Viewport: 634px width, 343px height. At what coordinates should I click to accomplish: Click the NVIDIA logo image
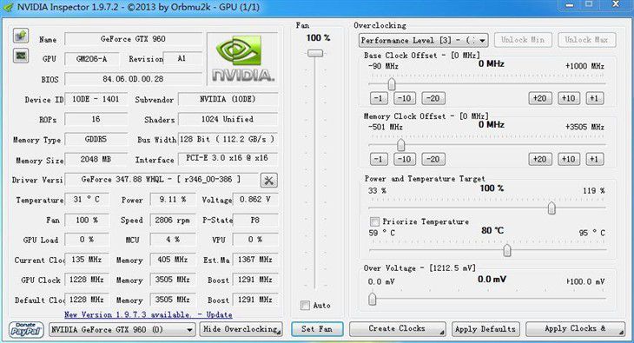[242, 59]
